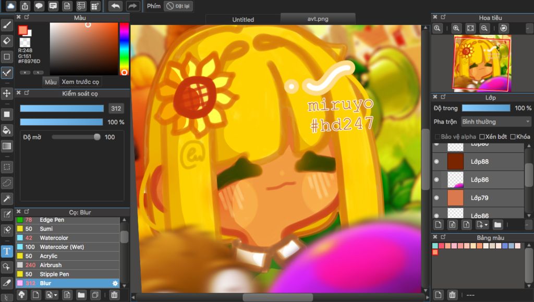Open the MediBang cloud icon

point(11,6)
